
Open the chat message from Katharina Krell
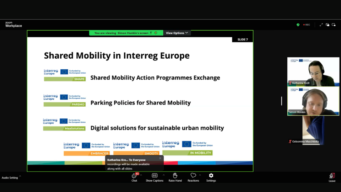click(131, 164)
